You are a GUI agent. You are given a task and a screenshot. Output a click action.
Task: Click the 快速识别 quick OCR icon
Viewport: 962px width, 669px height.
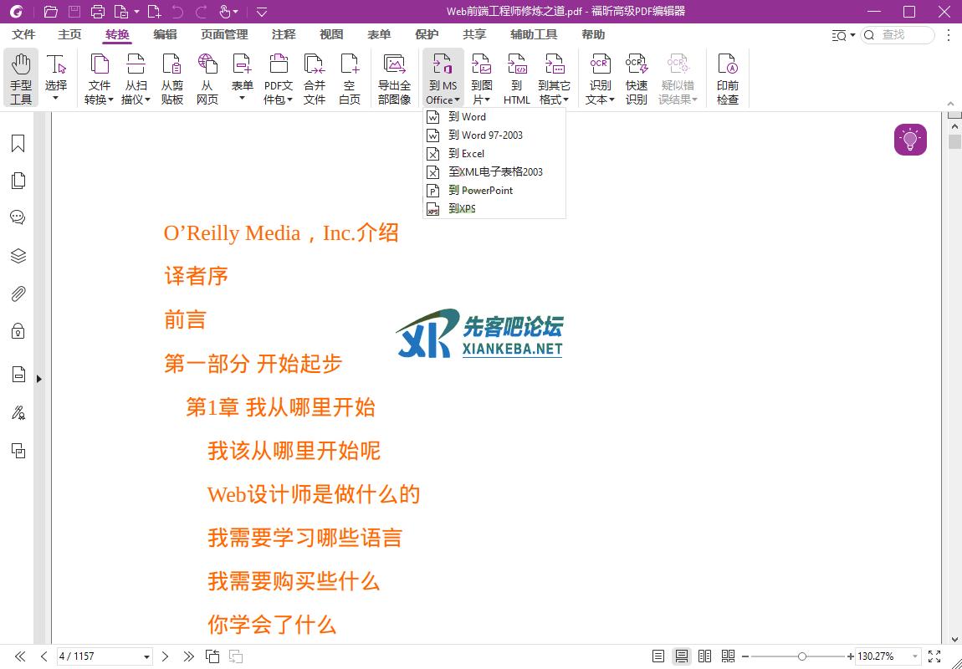(637, 78)
